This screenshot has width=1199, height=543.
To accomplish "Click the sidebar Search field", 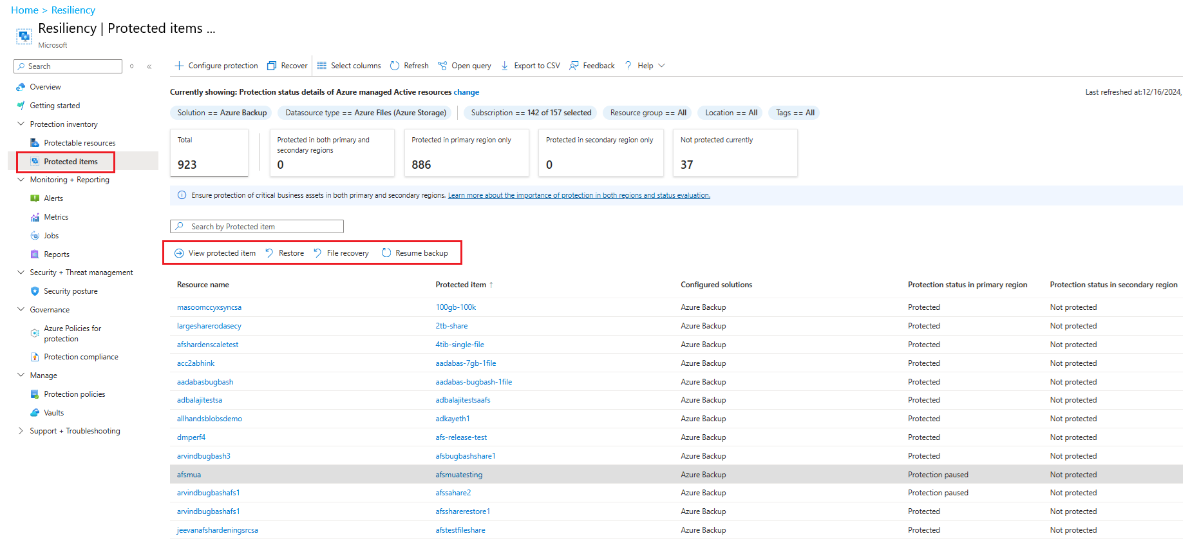I will click(x=68, y=66).
